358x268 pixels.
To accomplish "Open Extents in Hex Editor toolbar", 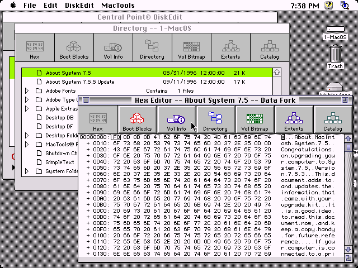I will [294, 119].
